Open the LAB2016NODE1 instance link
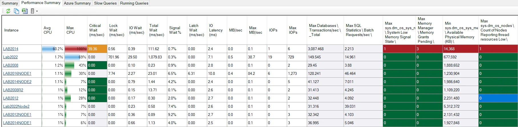This screenshot has width=518, height=127. [x=17, y=73]
